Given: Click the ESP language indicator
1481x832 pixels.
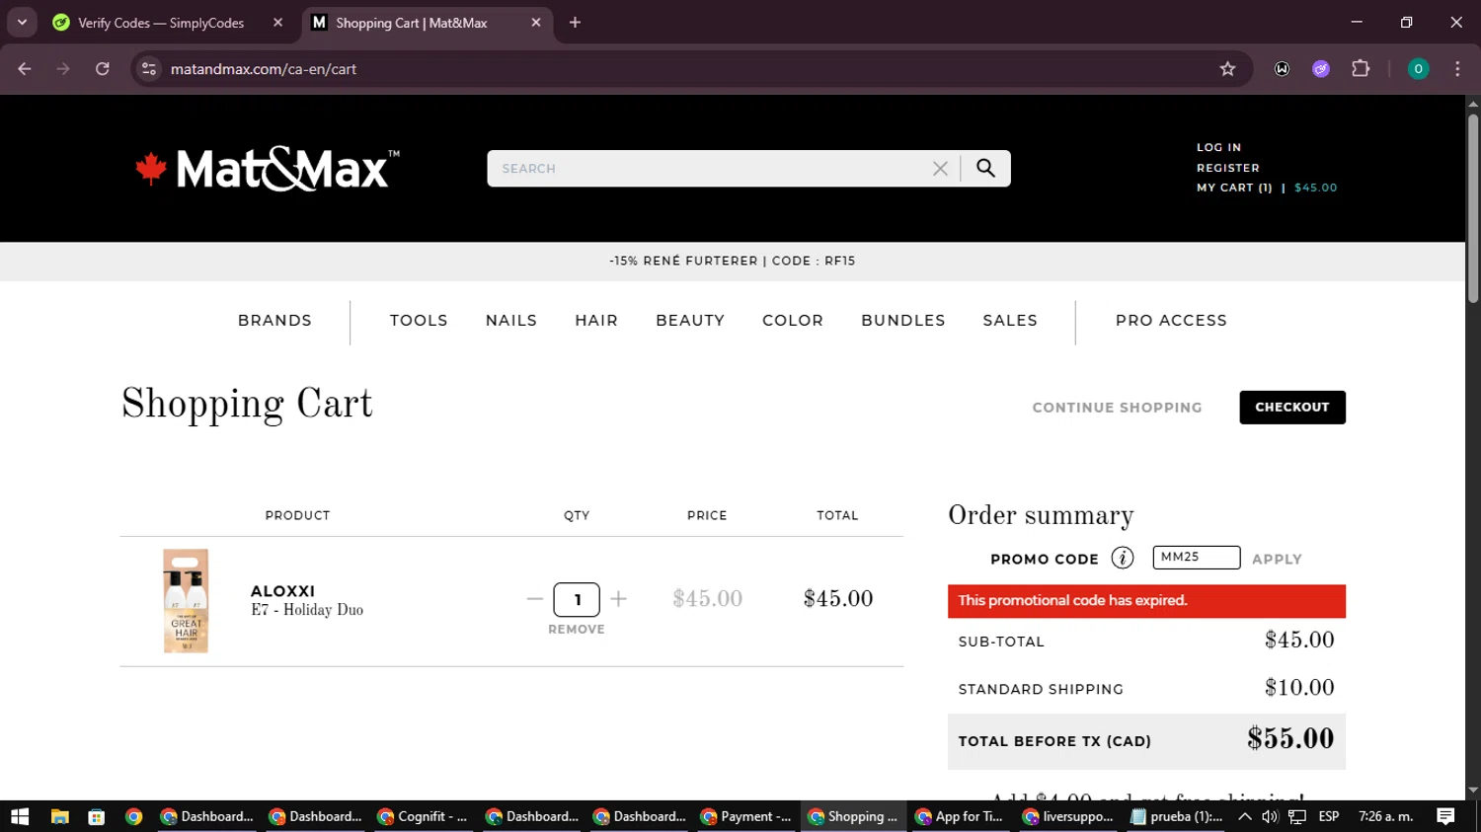Looking at the screenshot, I should (x=1329, y=816).
